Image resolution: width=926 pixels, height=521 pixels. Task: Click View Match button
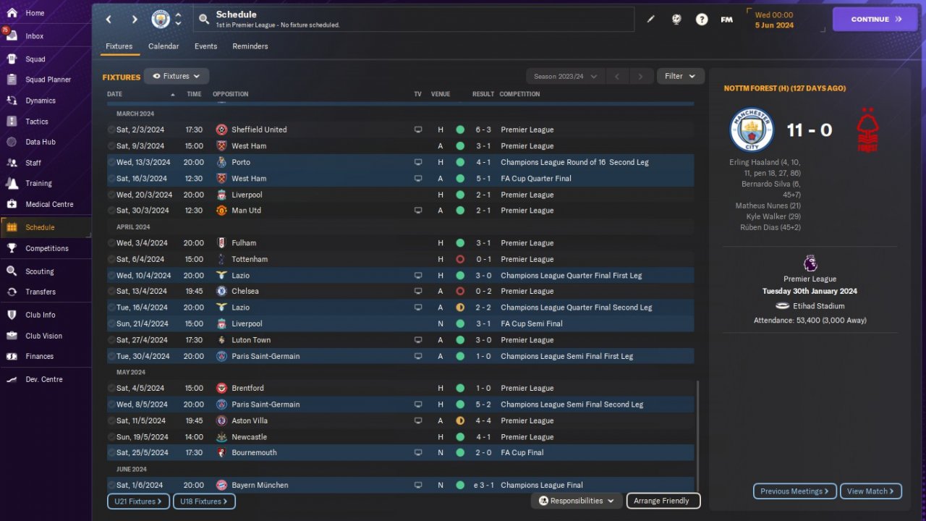871,491
